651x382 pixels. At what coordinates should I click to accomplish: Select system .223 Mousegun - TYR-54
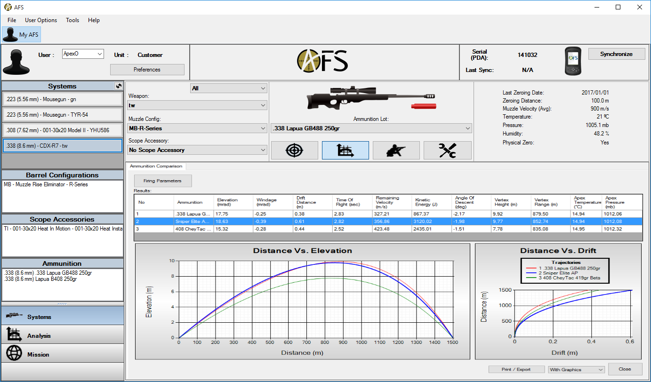click(62, 114)
